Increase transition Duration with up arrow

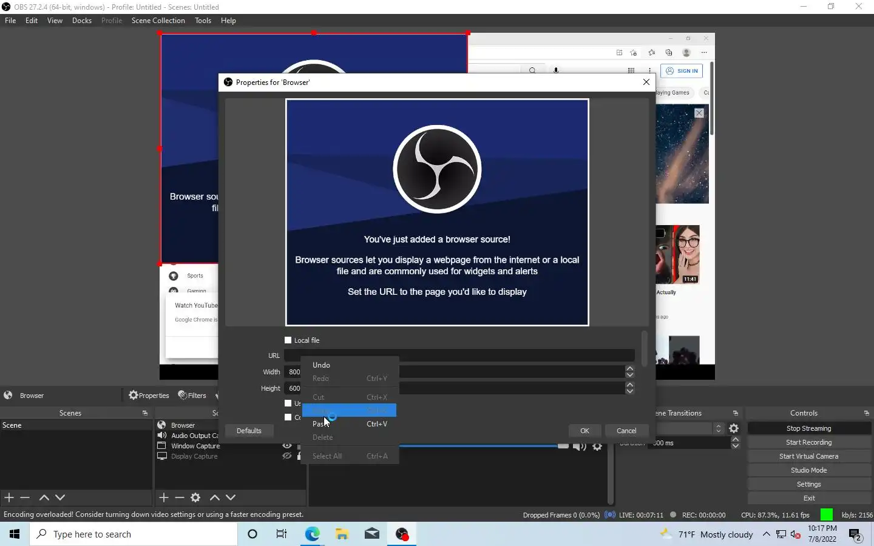tap(736, 440)
